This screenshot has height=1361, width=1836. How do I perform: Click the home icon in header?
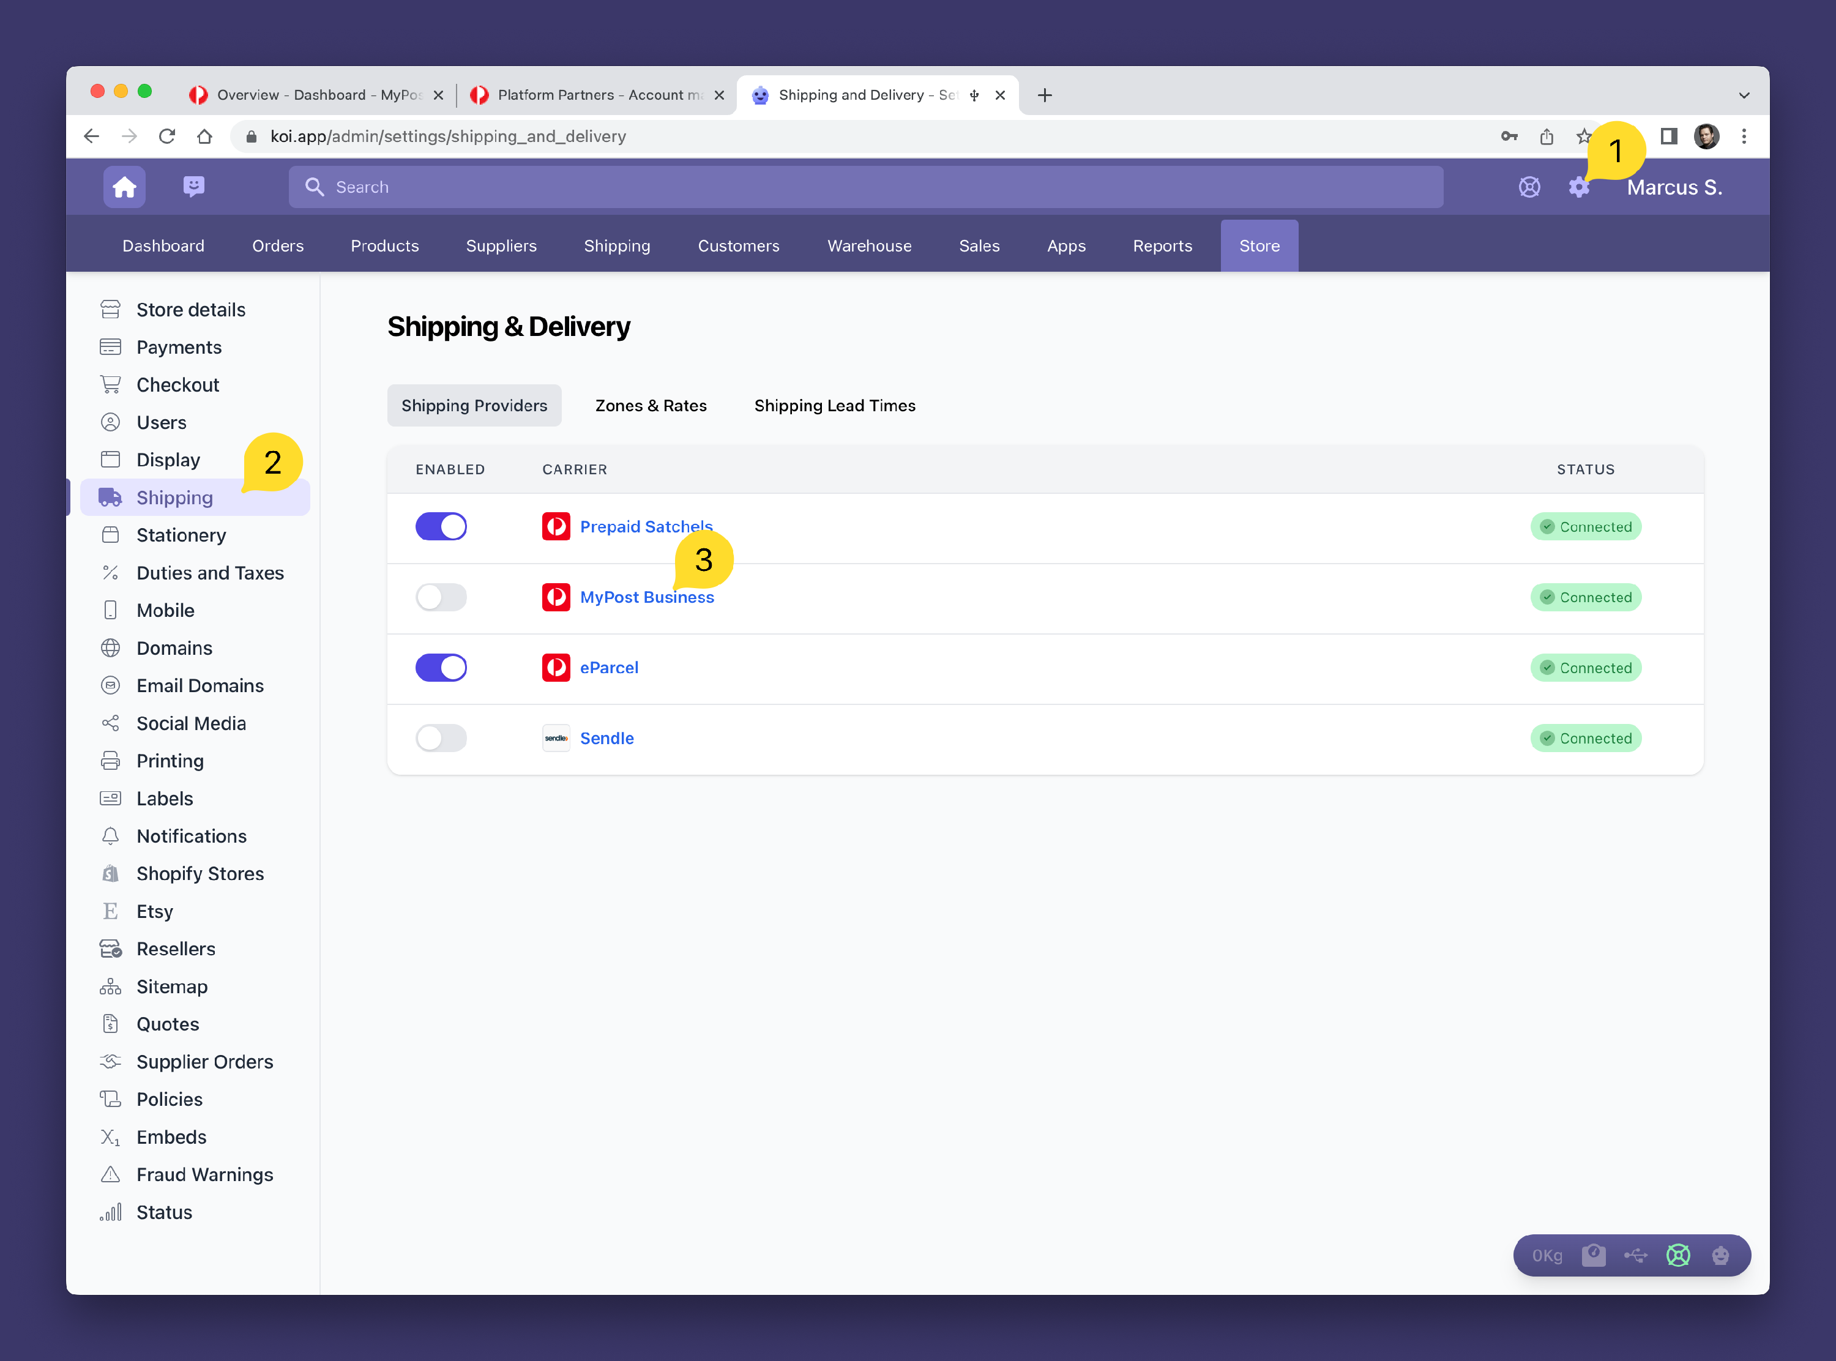pos(124,187)
